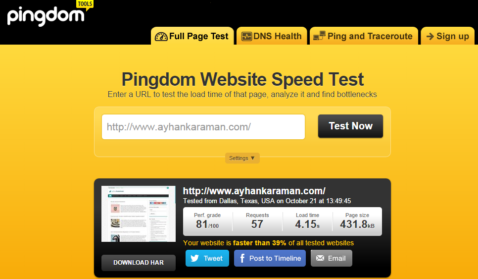This screenshot has height=279, width=478.
Task: Share result via Post to Timeline
Action: (x=270, y=258)
